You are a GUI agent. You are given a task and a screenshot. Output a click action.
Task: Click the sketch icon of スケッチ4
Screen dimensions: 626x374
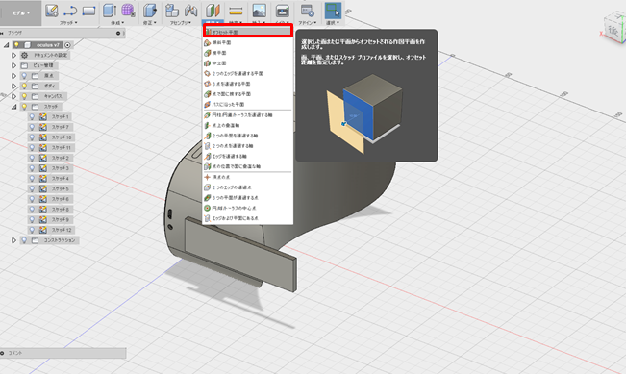[x=42, y=179]
